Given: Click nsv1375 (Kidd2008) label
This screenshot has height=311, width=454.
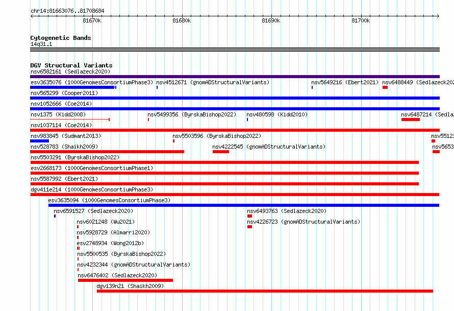Looking at the screenshot, I should coord(58,114).
